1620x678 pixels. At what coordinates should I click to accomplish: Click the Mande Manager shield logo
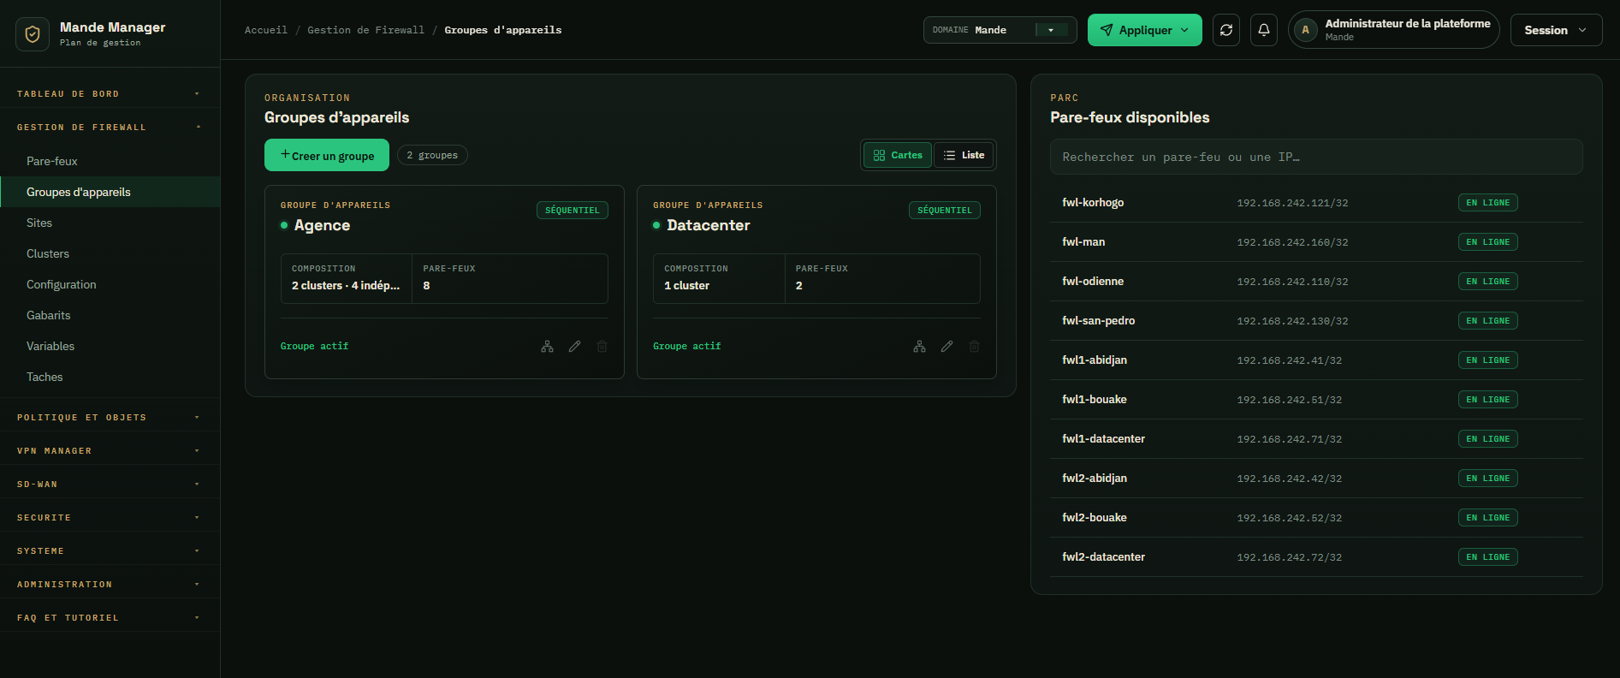pyautogui.click(x=33, y=34)
